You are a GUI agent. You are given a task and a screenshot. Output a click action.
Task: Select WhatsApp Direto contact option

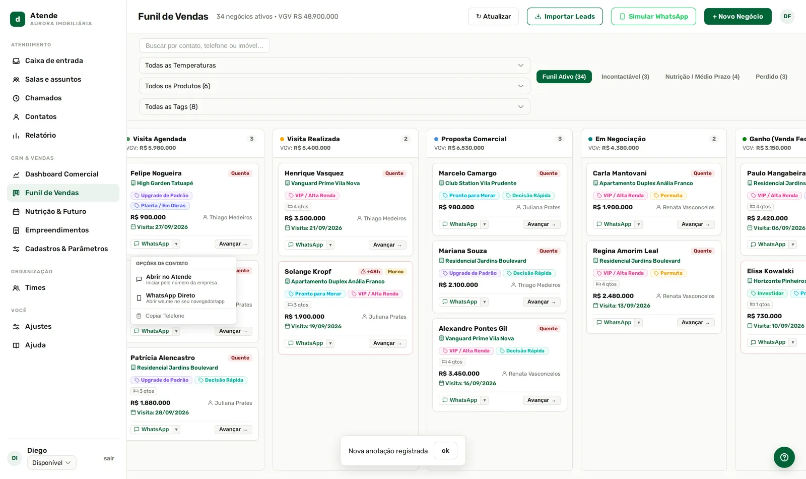pyautogui.click(x=183, y=298)
